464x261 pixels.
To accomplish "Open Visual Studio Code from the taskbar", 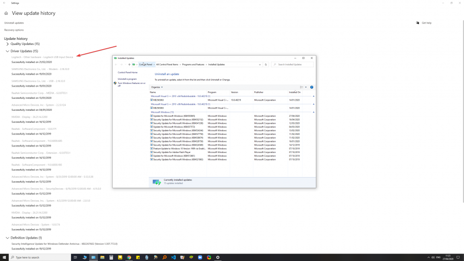I will click(174, 257).
